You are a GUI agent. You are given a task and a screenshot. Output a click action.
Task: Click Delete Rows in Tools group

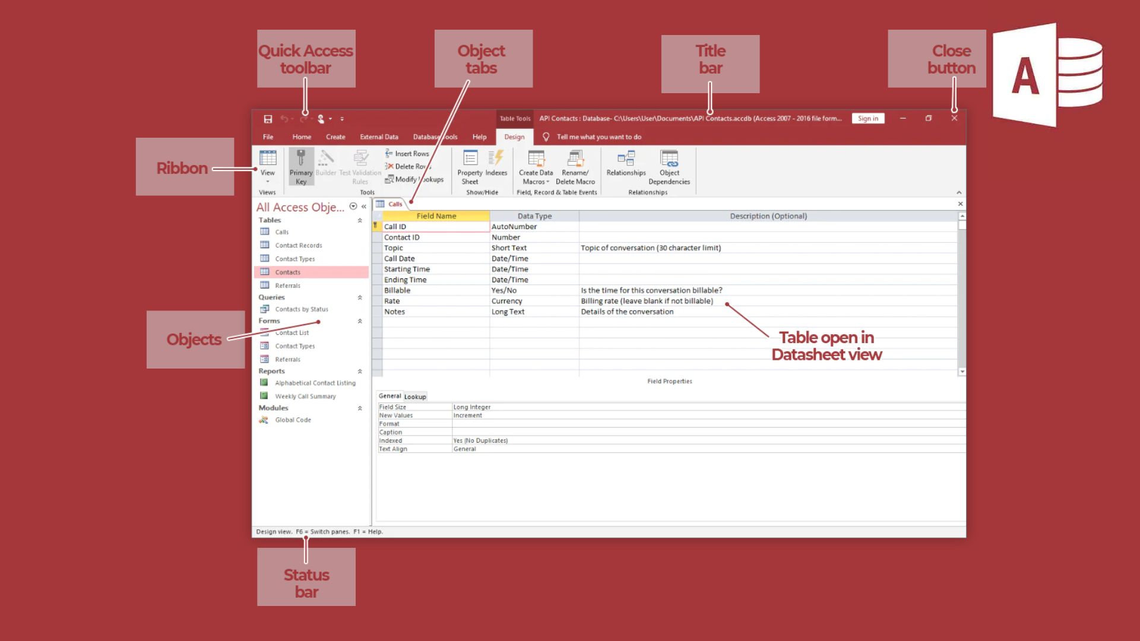(407, 167)
